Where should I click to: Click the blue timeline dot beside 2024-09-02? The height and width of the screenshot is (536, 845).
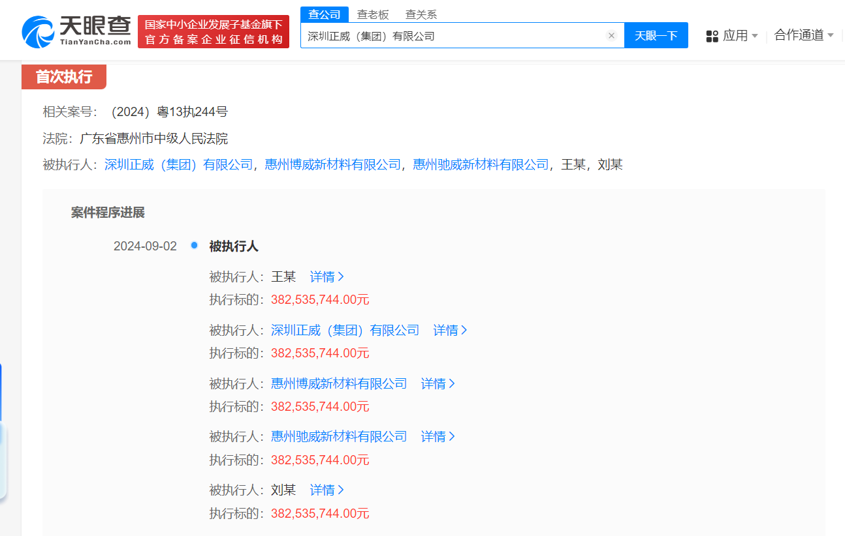(x=194, y=246)
